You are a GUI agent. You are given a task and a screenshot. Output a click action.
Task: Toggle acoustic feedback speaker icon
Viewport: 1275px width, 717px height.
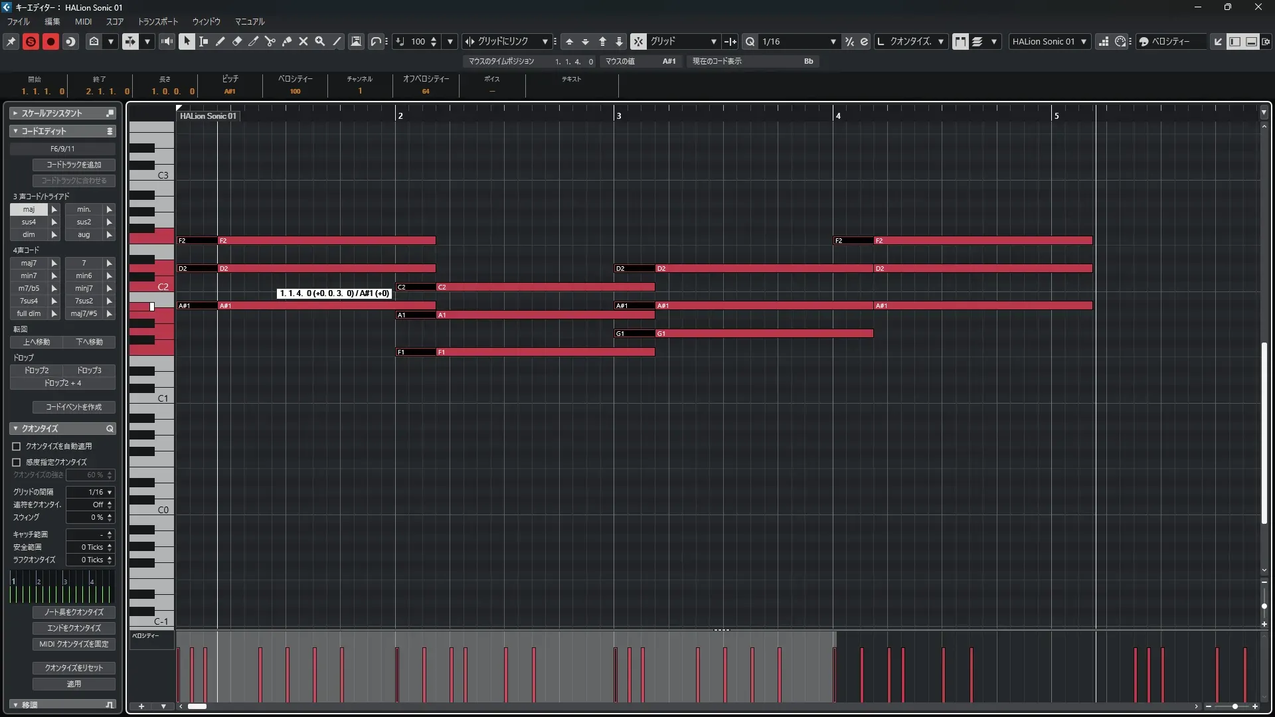click(x=167, y=41)
